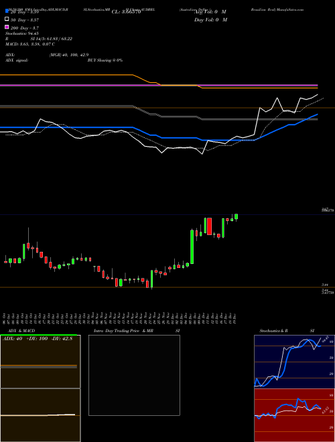This screenshot has width=335, height=442.
Task: Click the 'ADX signal:' label
Action: click(x=17, y=60)
